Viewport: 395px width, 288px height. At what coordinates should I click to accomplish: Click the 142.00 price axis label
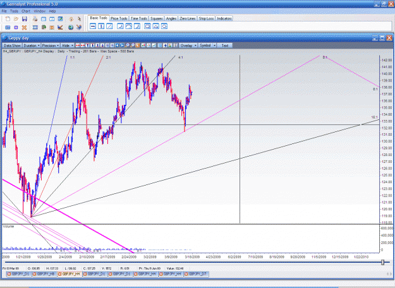coord(387,60)
